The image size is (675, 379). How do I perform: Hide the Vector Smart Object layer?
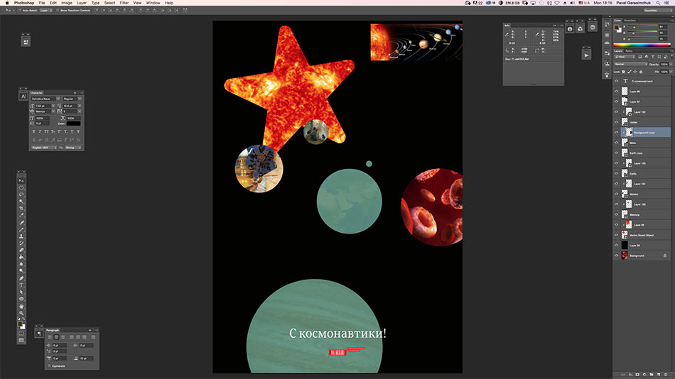tap(617, 236)
